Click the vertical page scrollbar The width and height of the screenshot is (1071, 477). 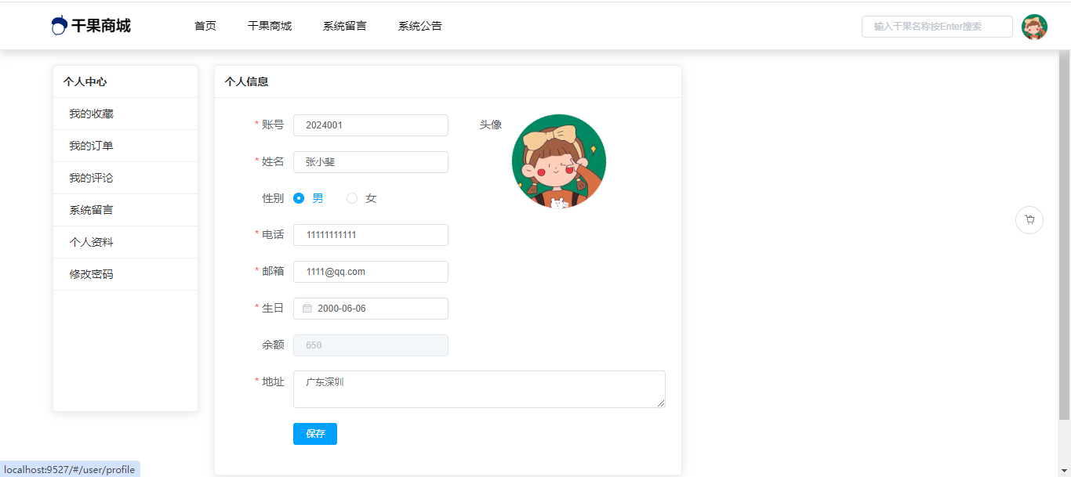click(1064, 235)
